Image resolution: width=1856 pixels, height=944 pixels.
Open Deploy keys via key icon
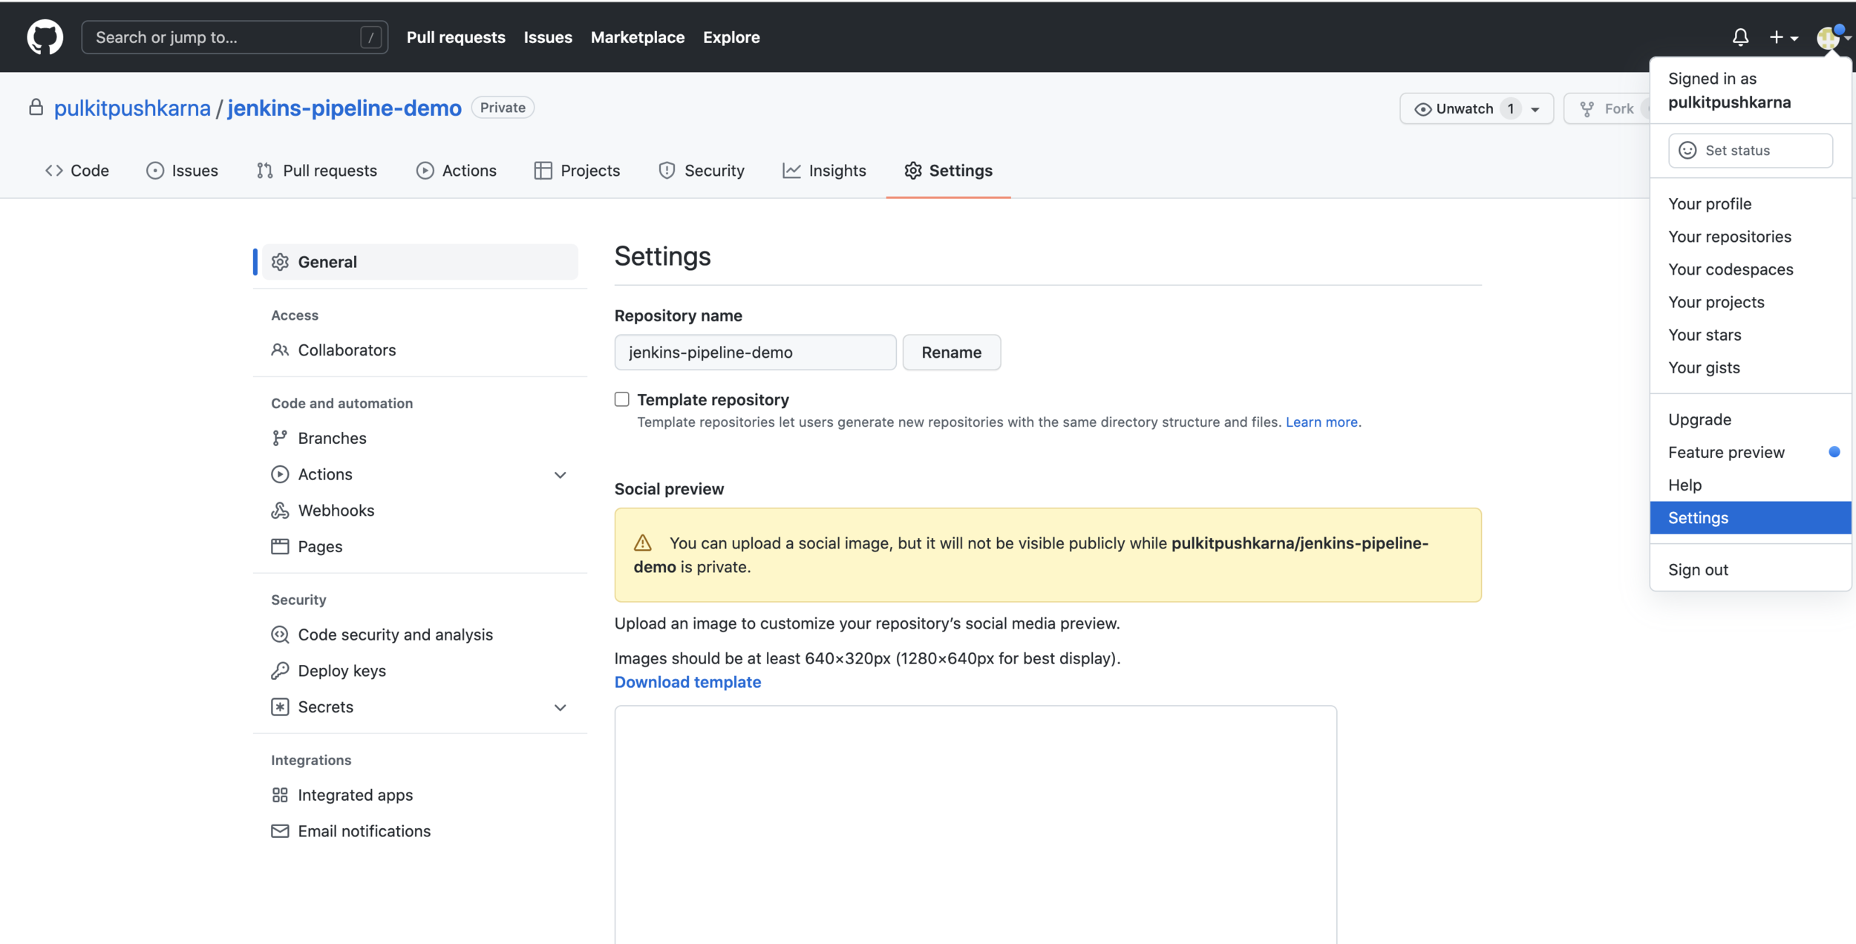[280, 671]
